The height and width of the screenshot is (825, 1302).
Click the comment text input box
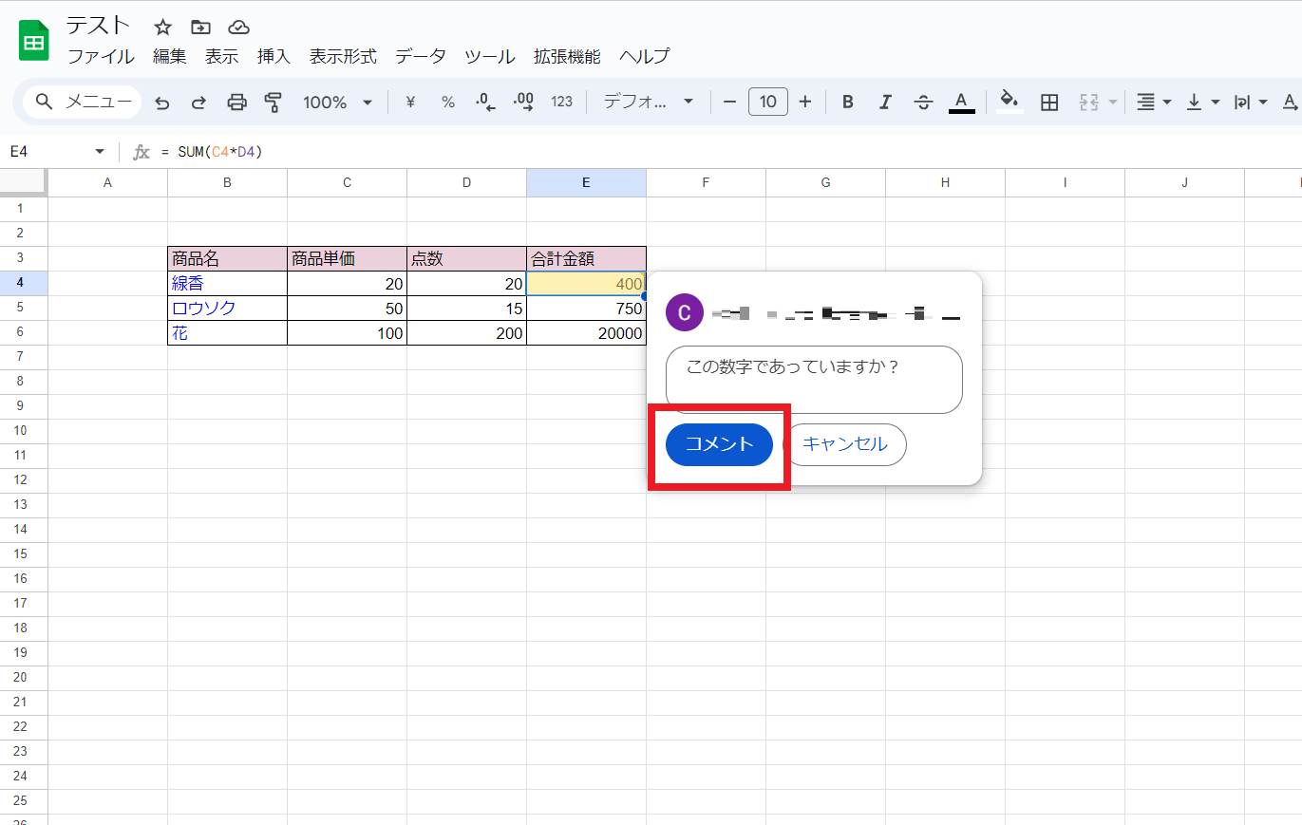(x=814, y=379)
